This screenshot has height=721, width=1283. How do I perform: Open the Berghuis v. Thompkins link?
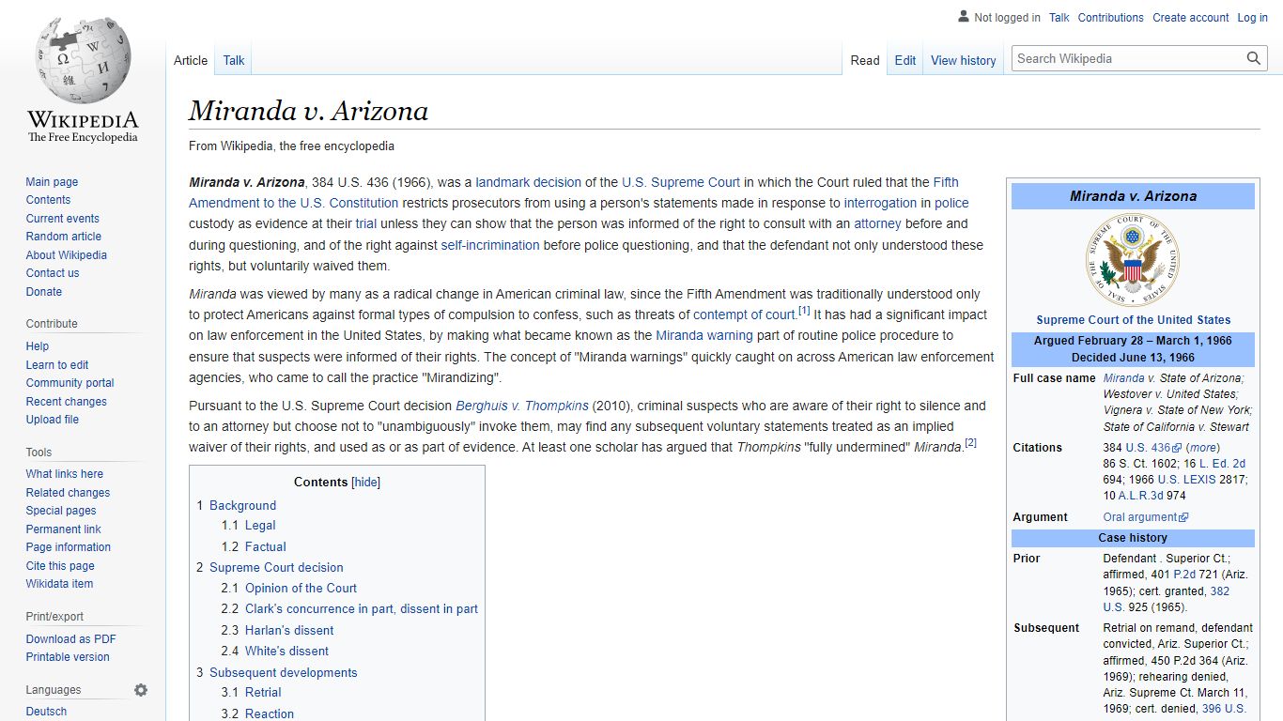click(x=522, y=406)
